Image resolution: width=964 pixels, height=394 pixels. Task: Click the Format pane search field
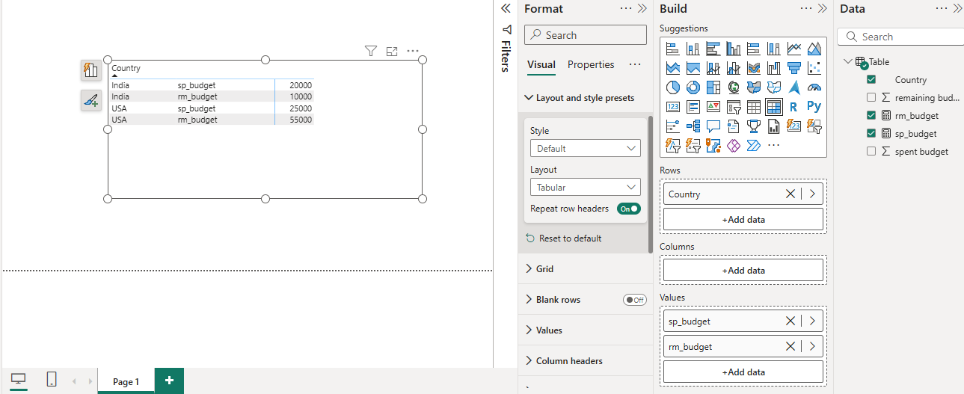(x=586, y=35)
